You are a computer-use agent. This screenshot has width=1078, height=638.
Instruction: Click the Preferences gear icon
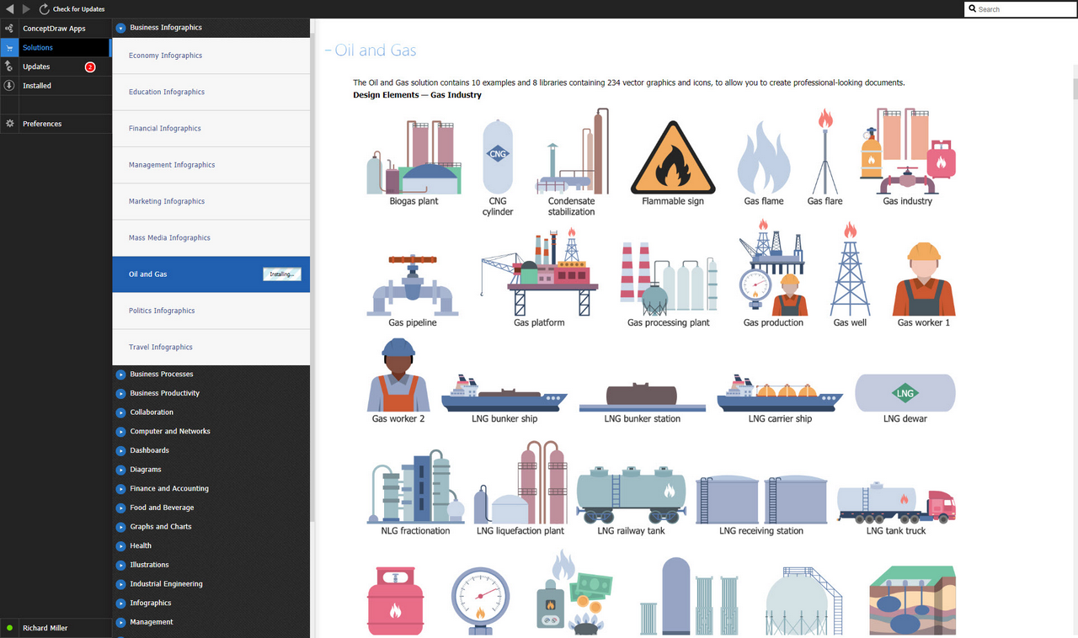point(9,124)
